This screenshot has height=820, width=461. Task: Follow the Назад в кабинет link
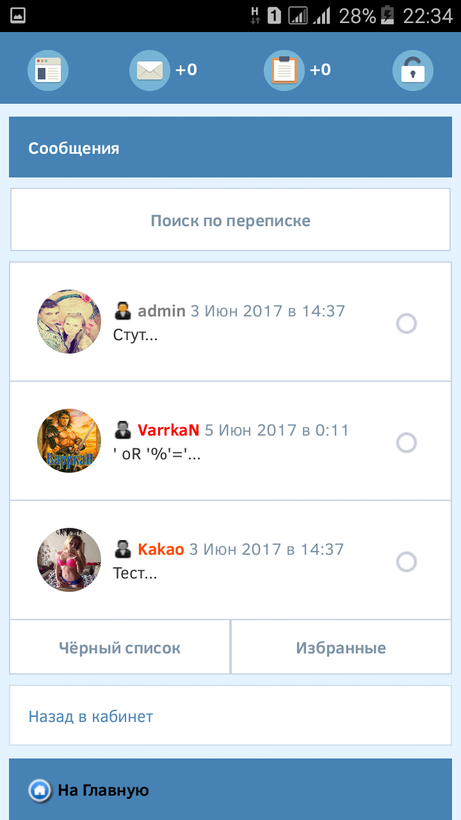click(x=91, y=716)
